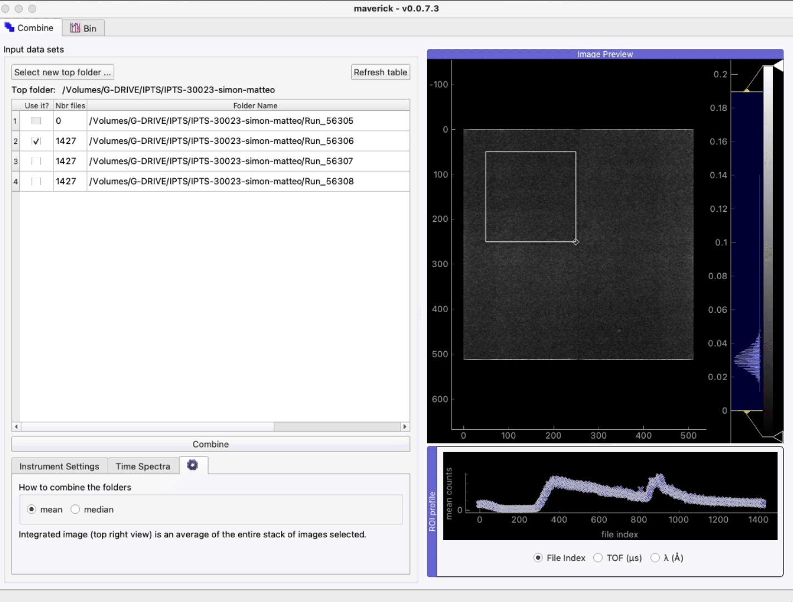Screen dimensions: 793x602
Task: Click right arrow of table scrollbar
Action: 405,426
